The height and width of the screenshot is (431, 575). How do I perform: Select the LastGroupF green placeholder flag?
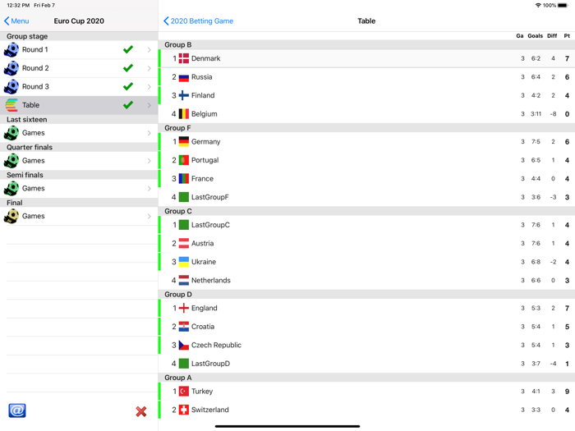point(184,197)
